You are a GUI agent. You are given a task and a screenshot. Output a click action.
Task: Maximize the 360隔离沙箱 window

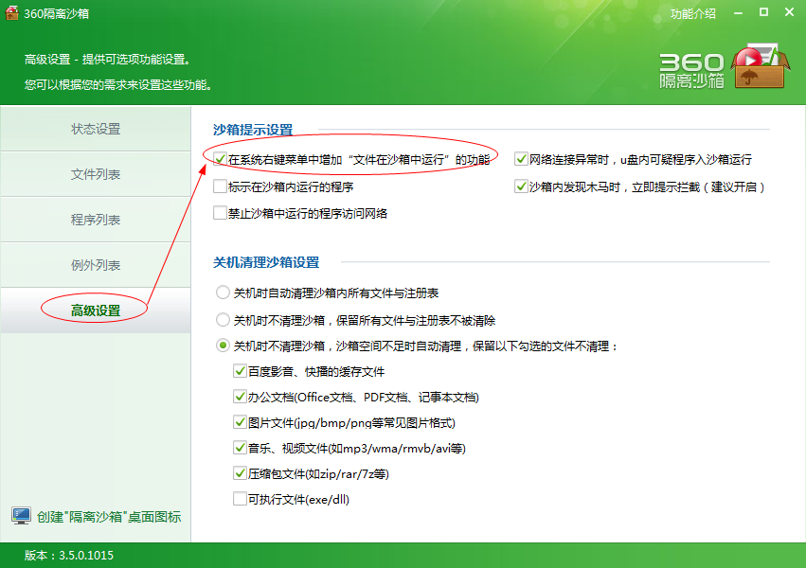click(x=763, y=12)
